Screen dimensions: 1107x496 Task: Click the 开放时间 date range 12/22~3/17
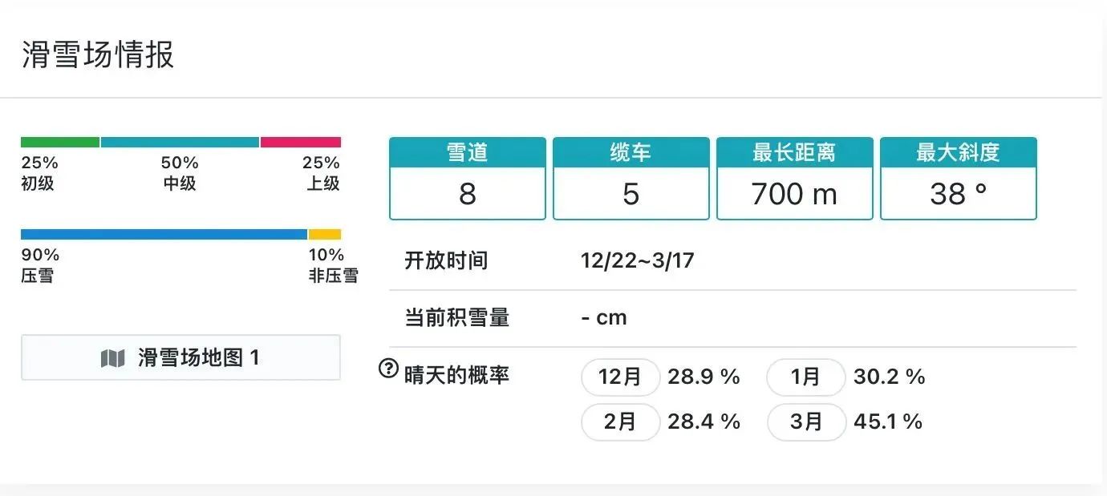tap(637, 260)
